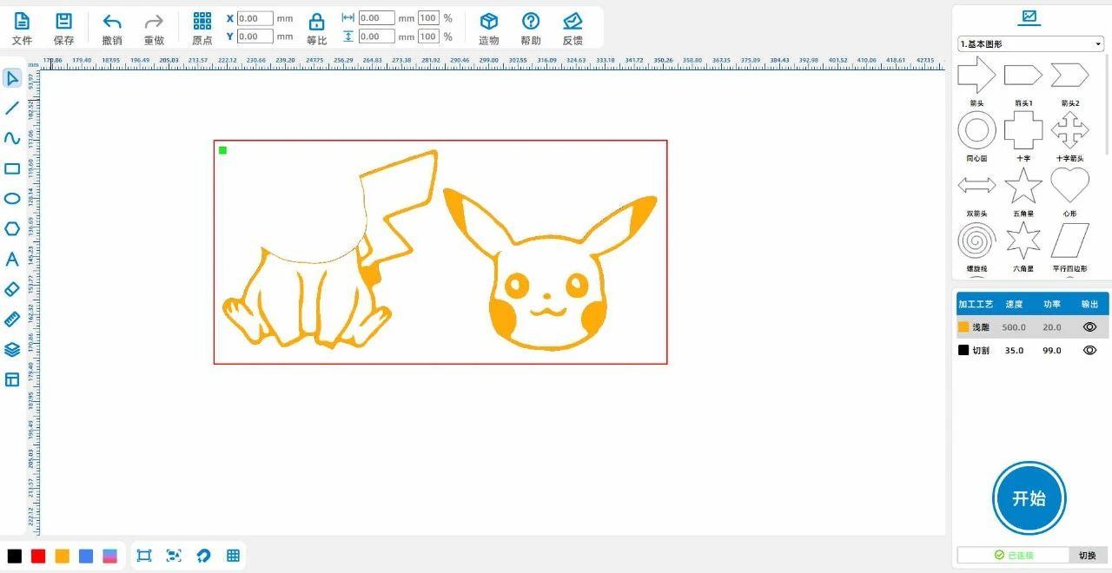Toggle output visibility for 切割 layer
Image resolution: width=1112 pixels, height=573 pixels.
(x=1089, y=350)
